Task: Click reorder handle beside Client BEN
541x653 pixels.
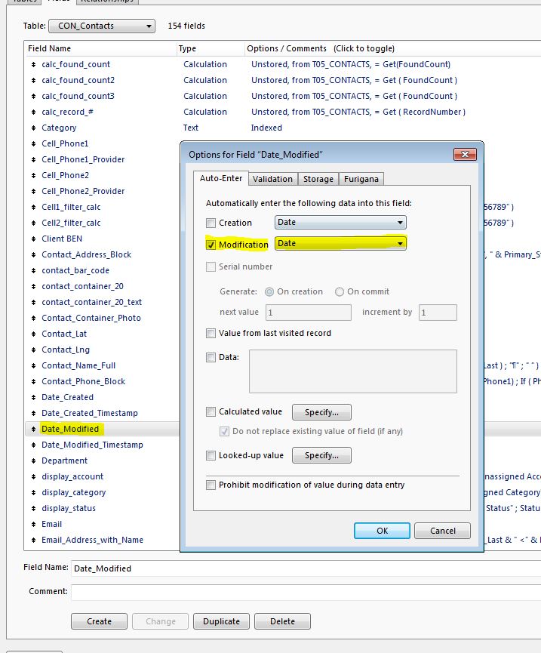Action: pos(33,239)
